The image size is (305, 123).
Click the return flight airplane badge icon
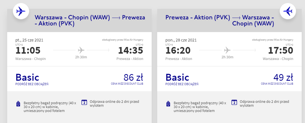(288, 11)
